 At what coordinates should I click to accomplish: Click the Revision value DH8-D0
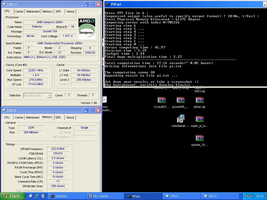pos(90,53)
